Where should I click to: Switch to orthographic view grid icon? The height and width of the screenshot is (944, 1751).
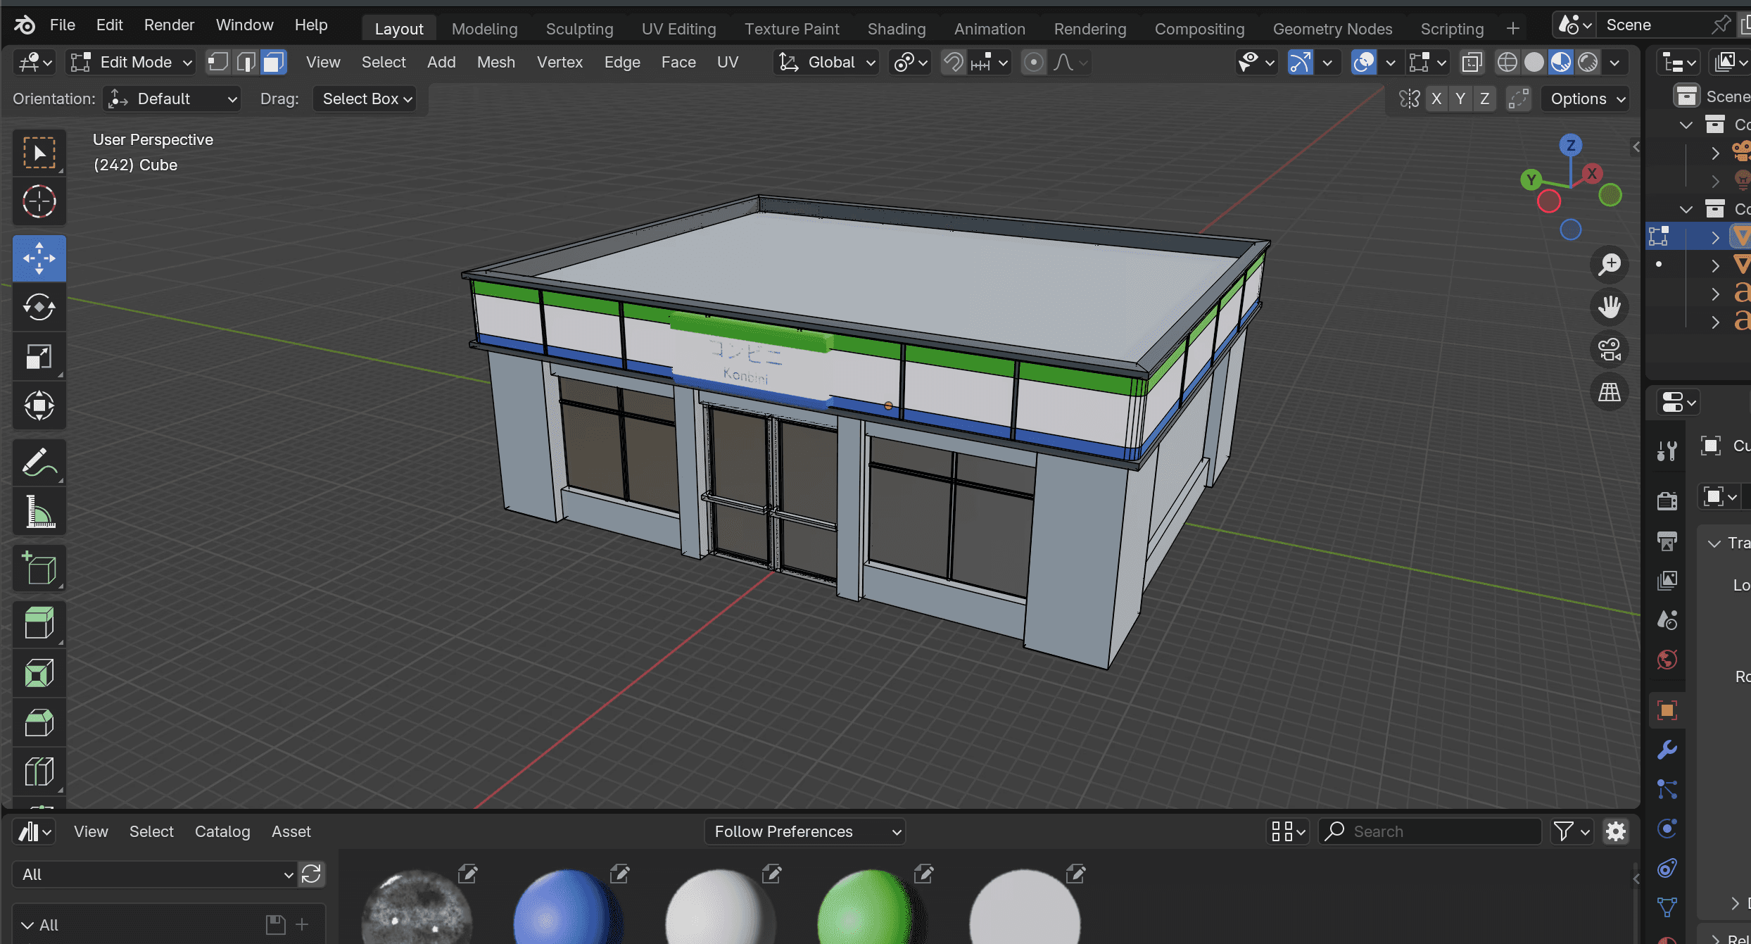(1609, 392)
